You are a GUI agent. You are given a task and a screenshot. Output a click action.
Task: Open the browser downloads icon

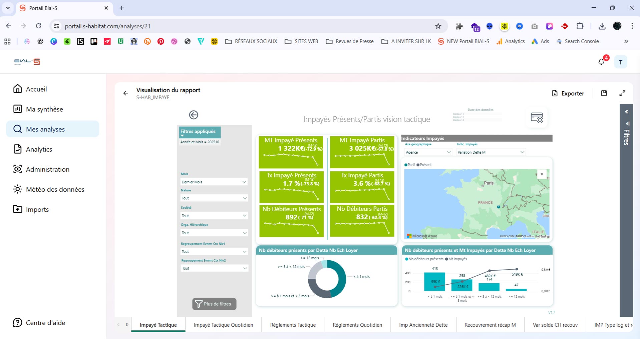pyautogui.click(x=602, y=26)
